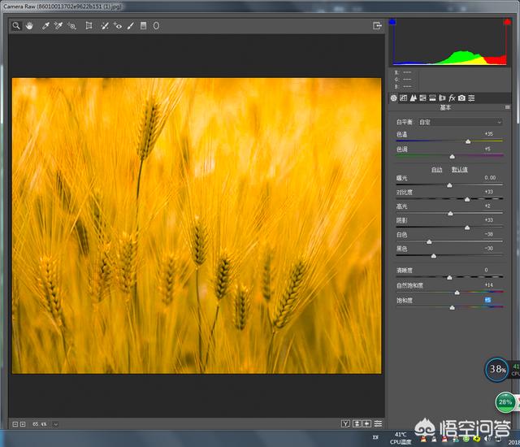Click the 对比度 slider handle

(467, 199)
